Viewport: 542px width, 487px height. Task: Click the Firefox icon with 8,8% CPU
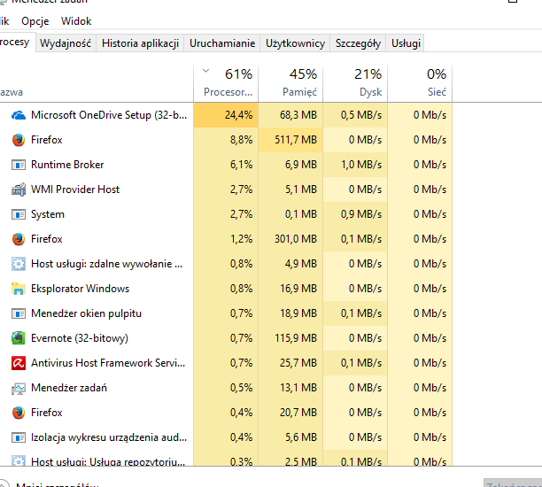19,140
